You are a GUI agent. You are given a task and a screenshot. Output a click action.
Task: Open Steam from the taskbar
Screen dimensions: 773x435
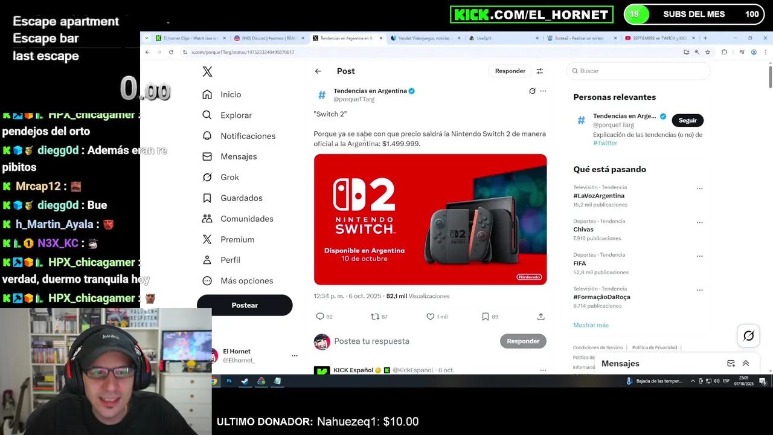click(245, 381)
